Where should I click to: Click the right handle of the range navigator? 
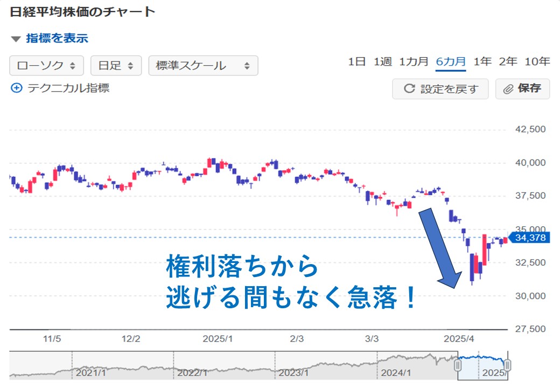pyautogui.click(x=507, y=365)
